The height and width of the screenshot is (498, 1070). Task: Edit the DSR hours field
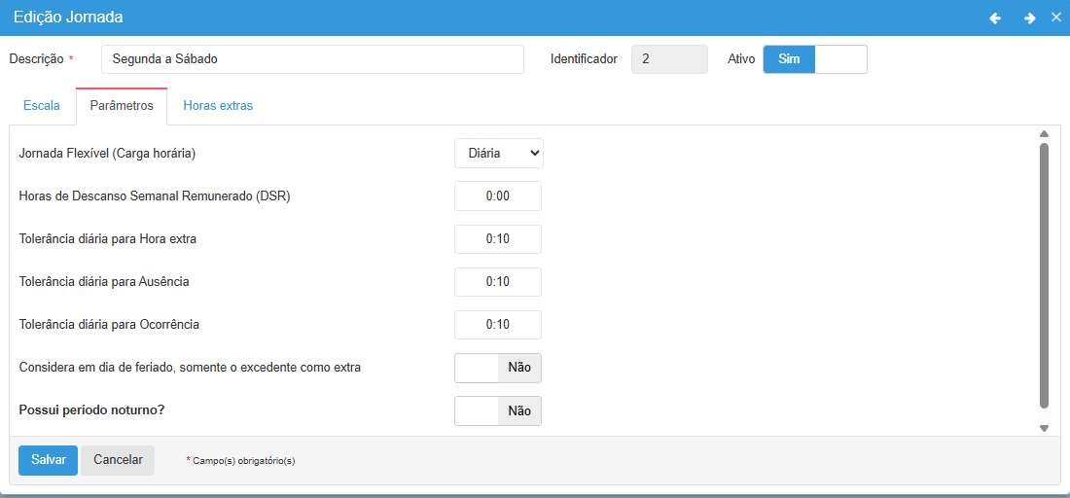[x=497, y=196]
